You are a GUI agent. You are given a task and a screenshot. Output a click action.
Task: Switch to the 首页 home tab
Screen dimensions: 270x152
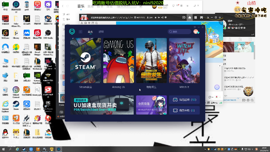coord(90,32)
